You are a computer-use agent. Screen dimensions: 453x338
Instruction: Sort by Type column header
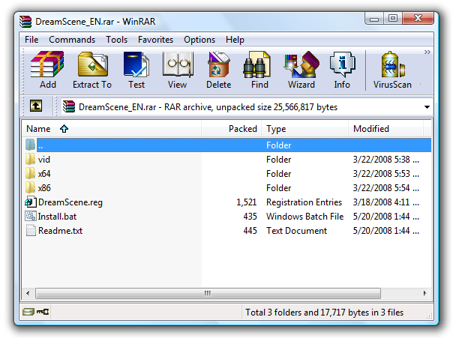304,129
